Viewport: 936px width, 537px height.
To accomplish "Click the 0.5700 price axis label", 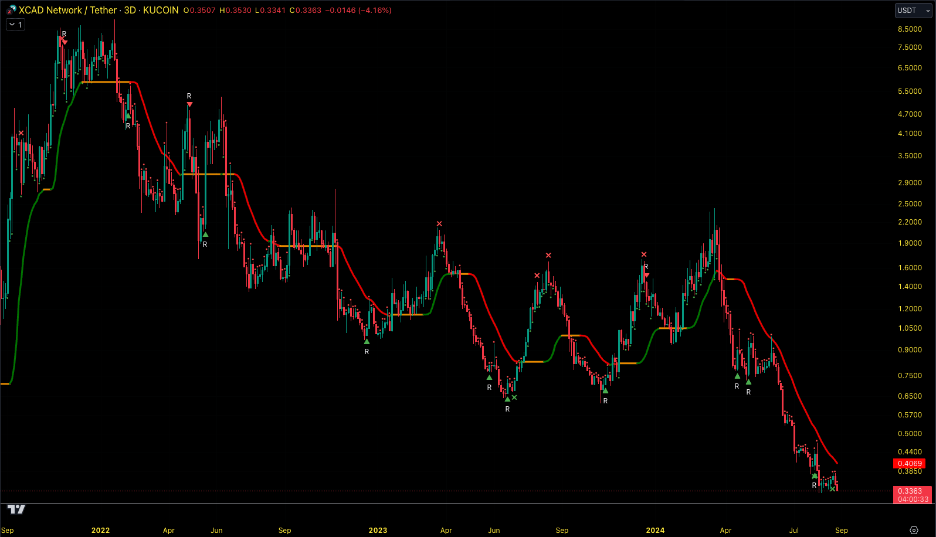I will (x=910, y=415).
